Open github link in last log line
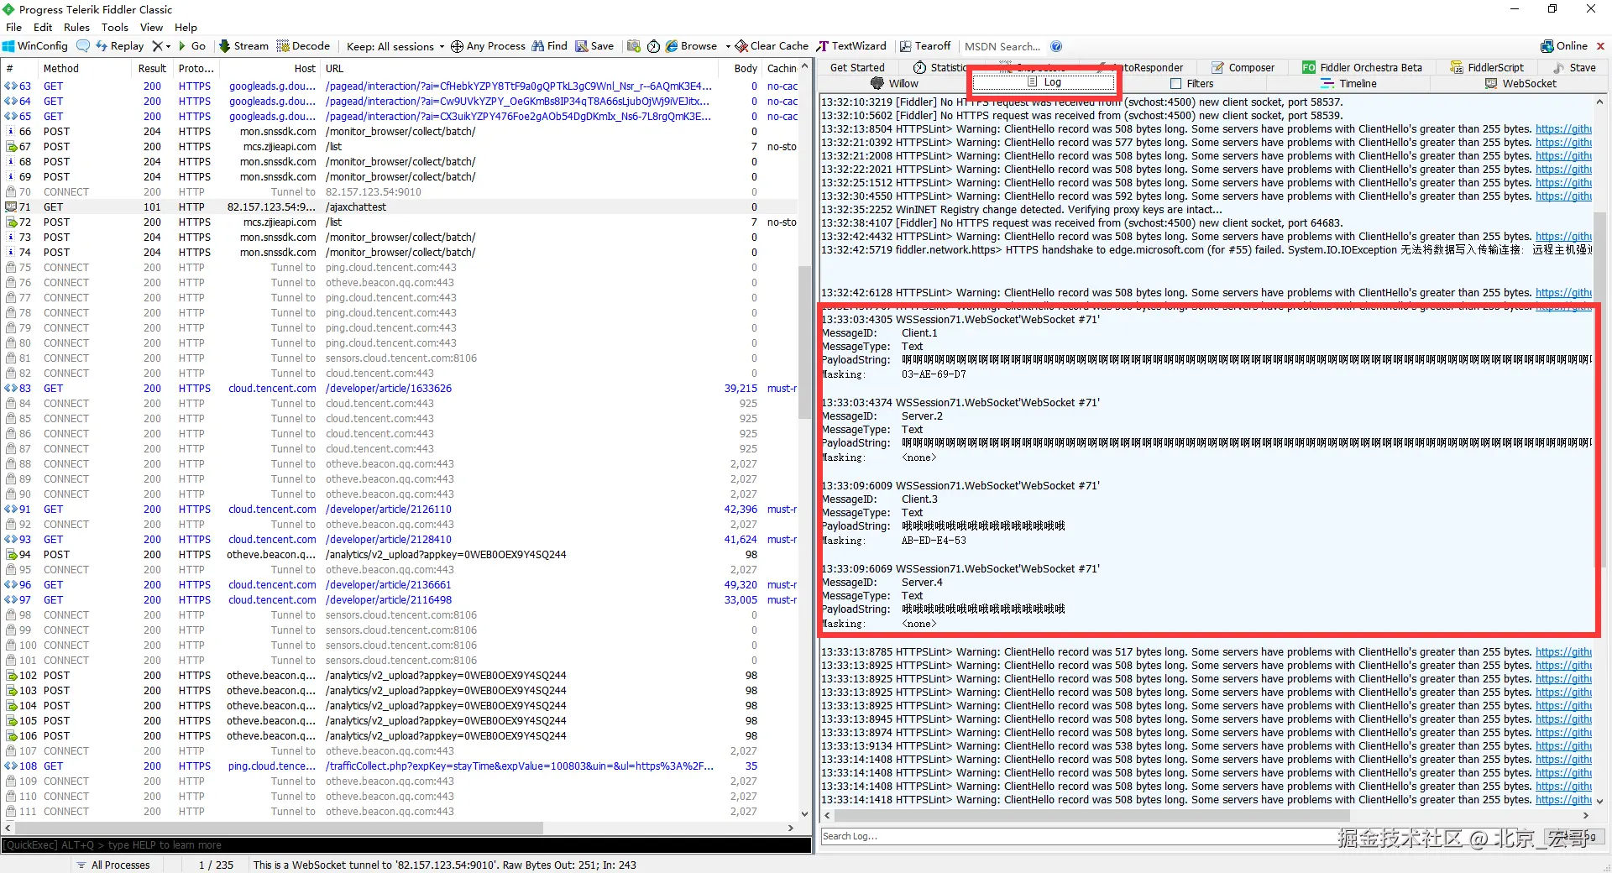The height and width of the screenshot is (873, 1612). tap(1563, 799)
